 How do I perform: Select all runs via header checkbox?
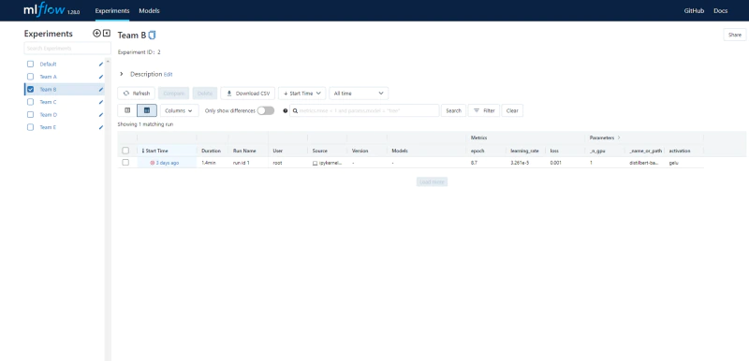tap(125, 151)
